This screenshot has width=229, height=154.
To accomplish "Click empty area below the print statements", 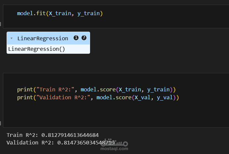I will pyautogui.click(x=99, y=114).
